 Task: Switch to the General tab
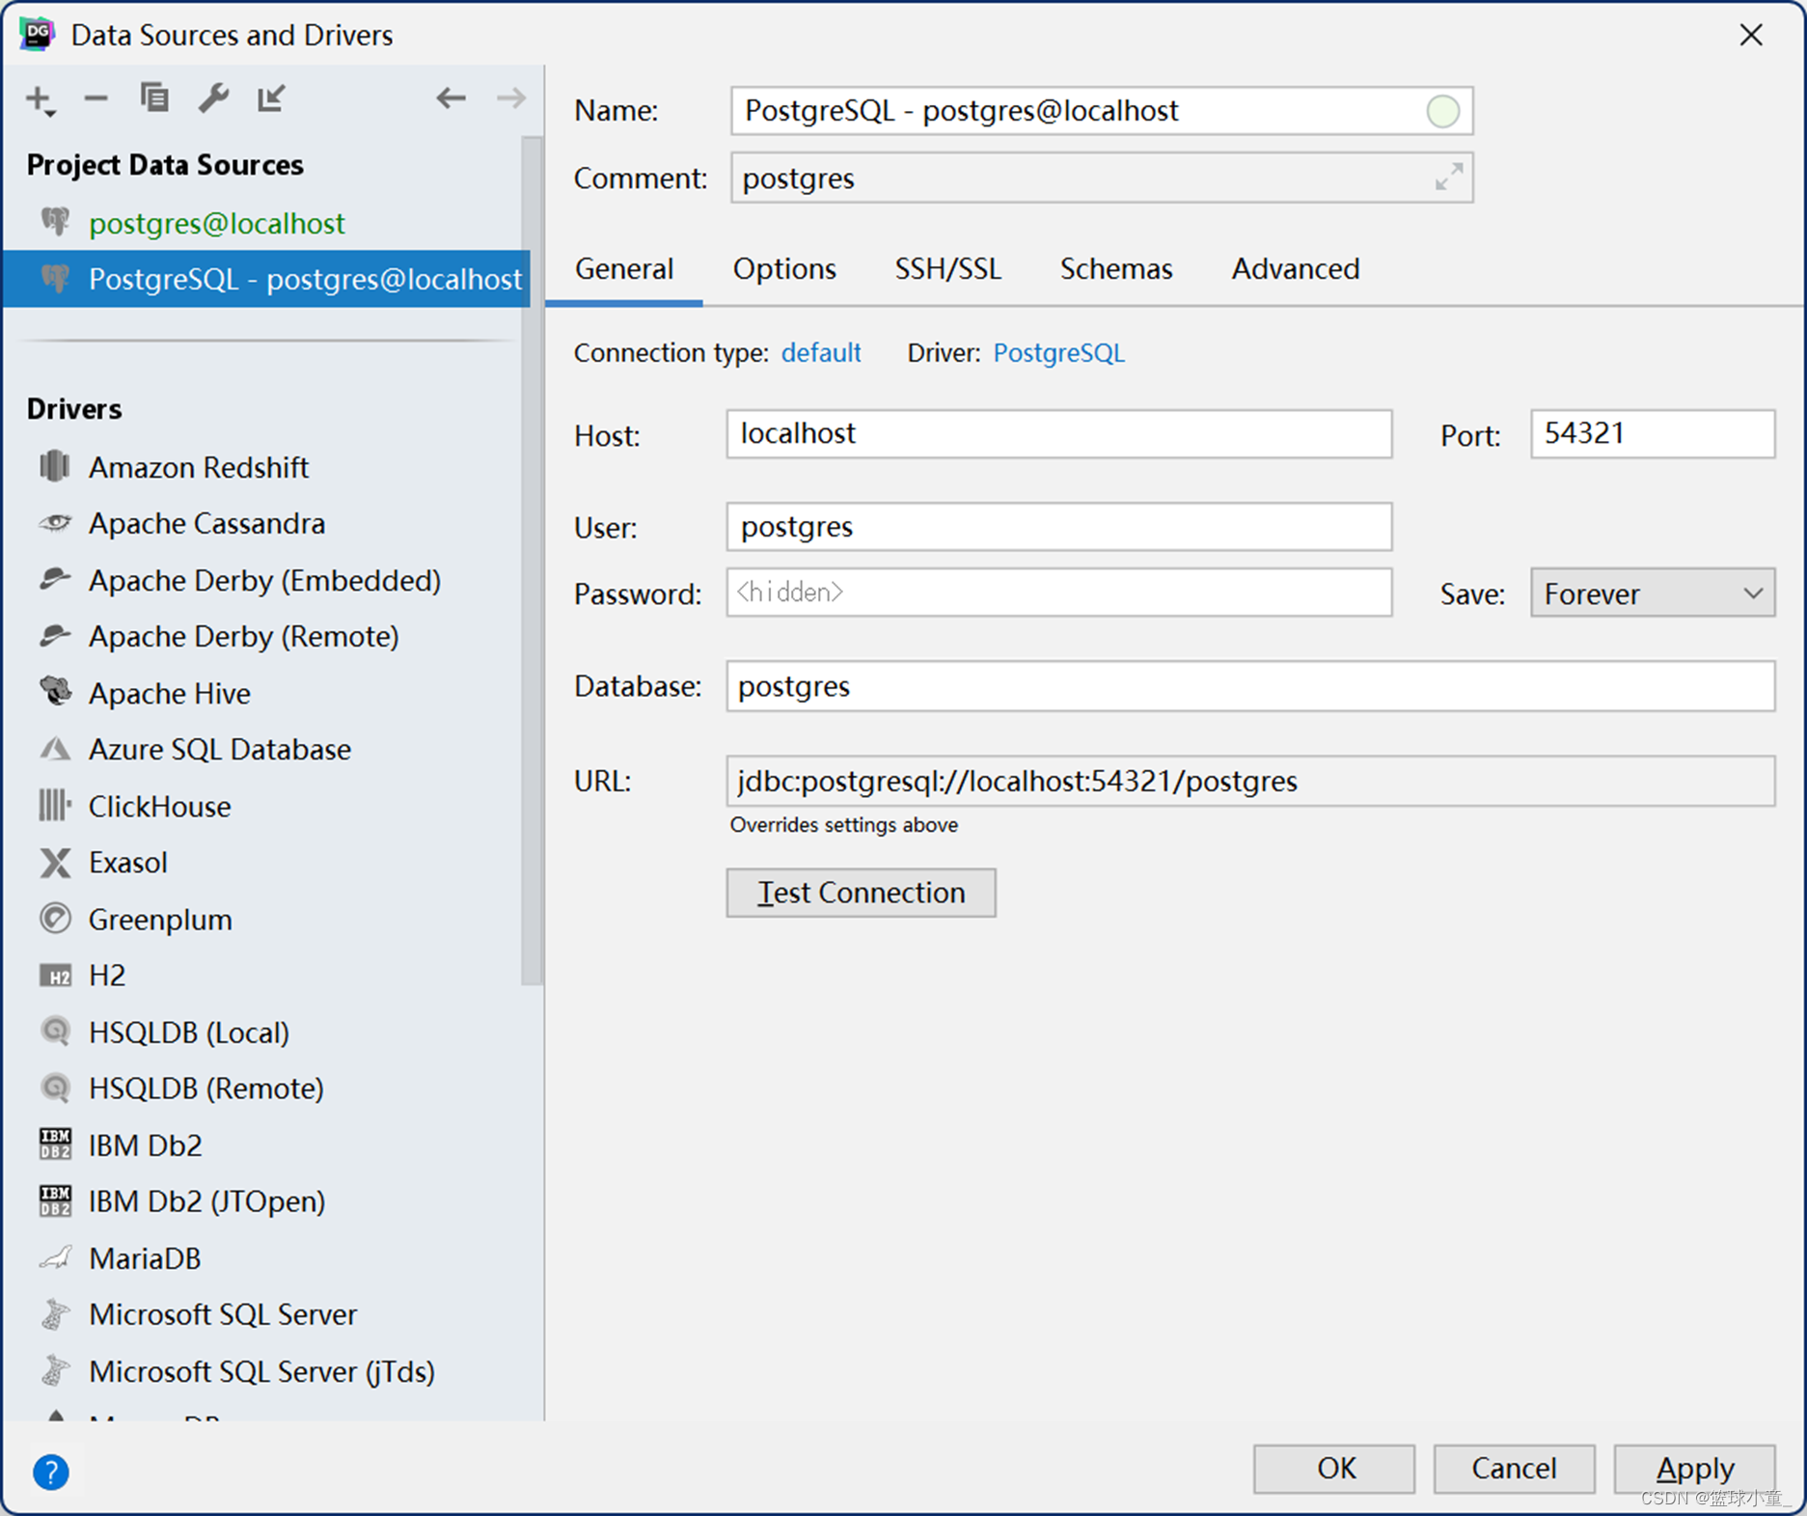[x=624, y=268]
